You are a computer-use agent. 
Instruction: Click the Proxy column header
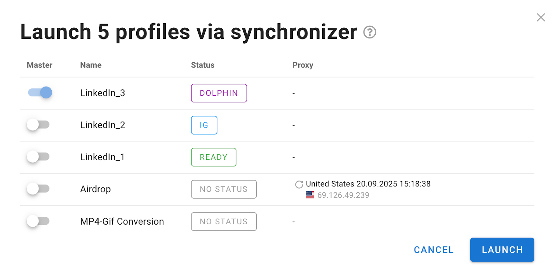303,65
